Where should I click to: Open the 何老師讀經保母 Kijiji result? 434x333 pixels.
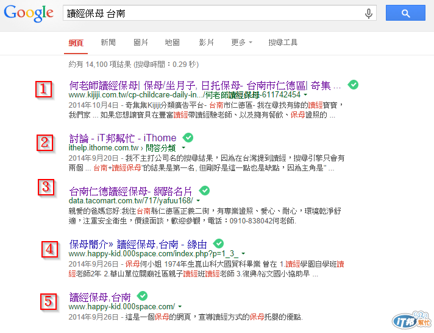205,85
